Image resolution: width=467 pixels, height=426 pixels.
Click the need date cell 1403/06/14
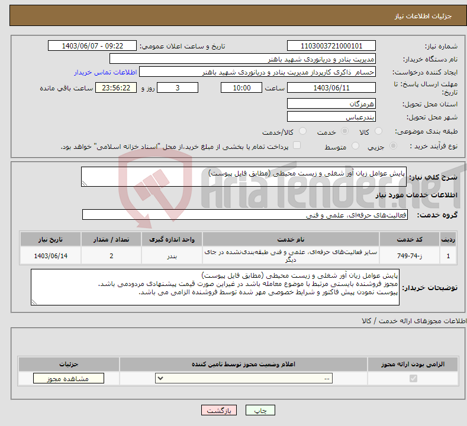click(50, 256)
